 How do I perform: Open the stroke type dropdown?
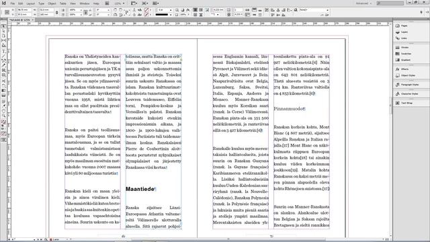tap(170, 15)
